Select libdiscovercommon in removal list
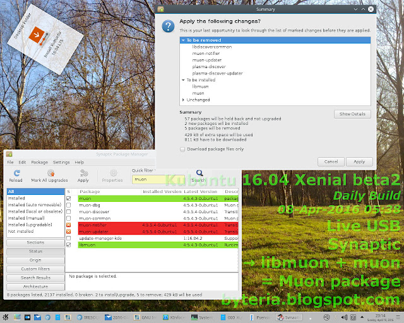The width and height of the screenshot is (404, 323). coord(212,47)
